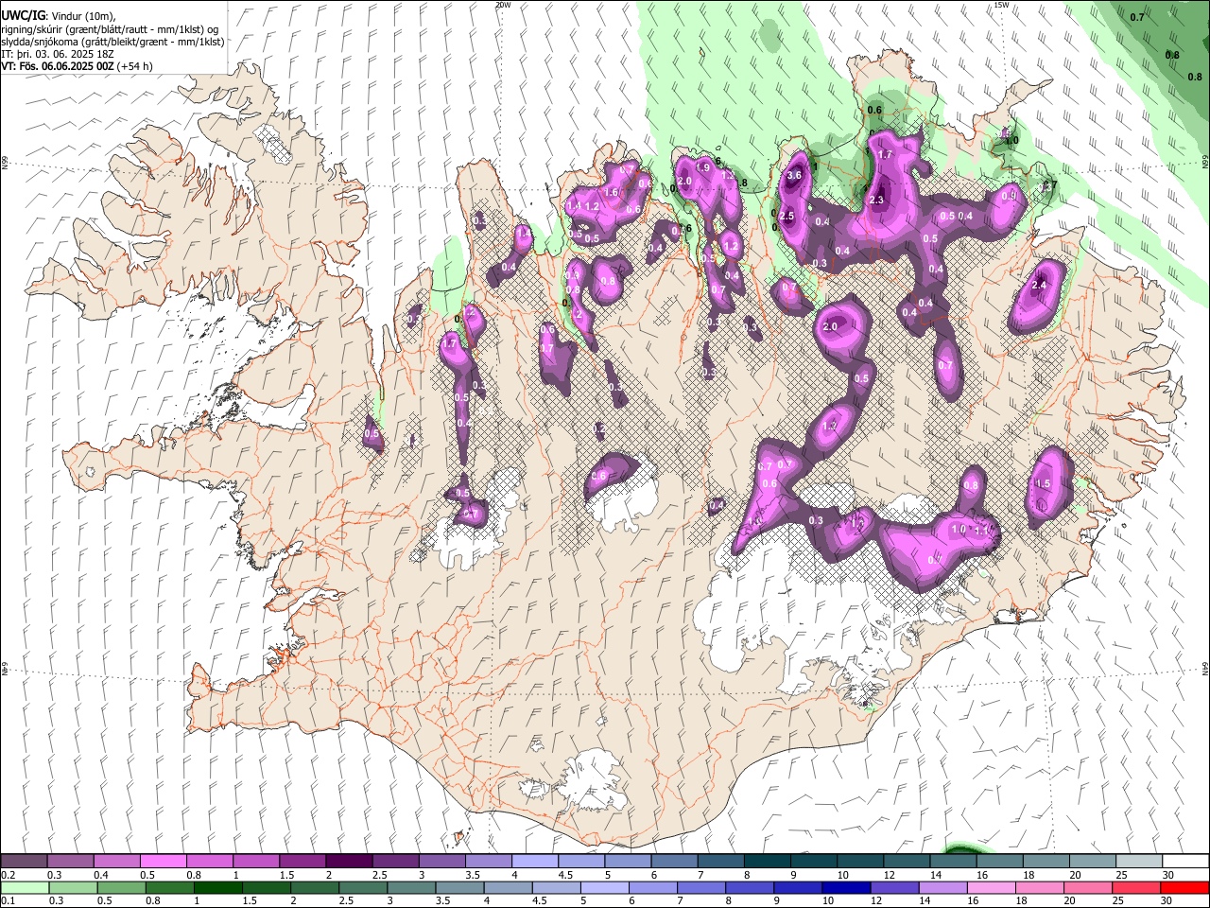The width and height of the screenshot is (1210, 908).
Task: Click the header line 'UWC/IG: Vindur (10m),'
Action: [58, 17]
